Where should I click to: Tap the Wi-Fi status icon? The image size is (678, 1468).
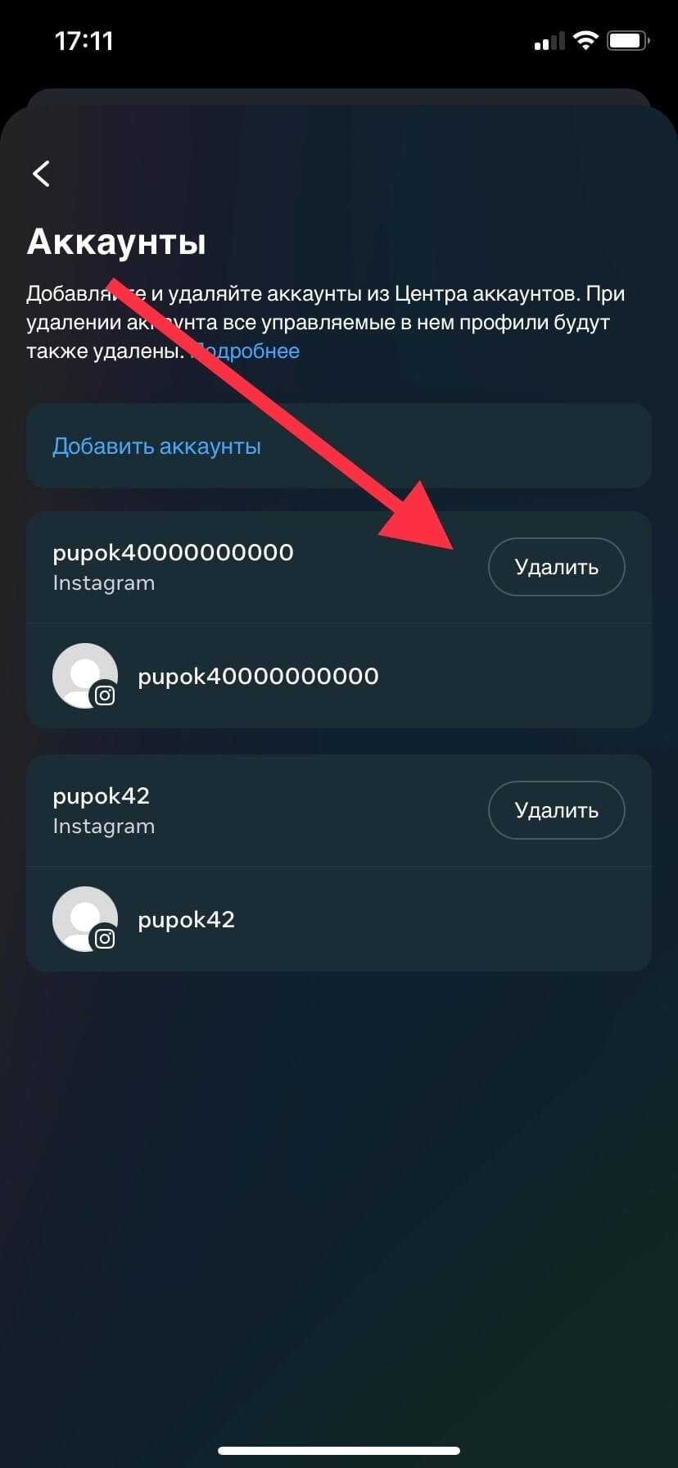pyautogui.click(x=585, y=40)
